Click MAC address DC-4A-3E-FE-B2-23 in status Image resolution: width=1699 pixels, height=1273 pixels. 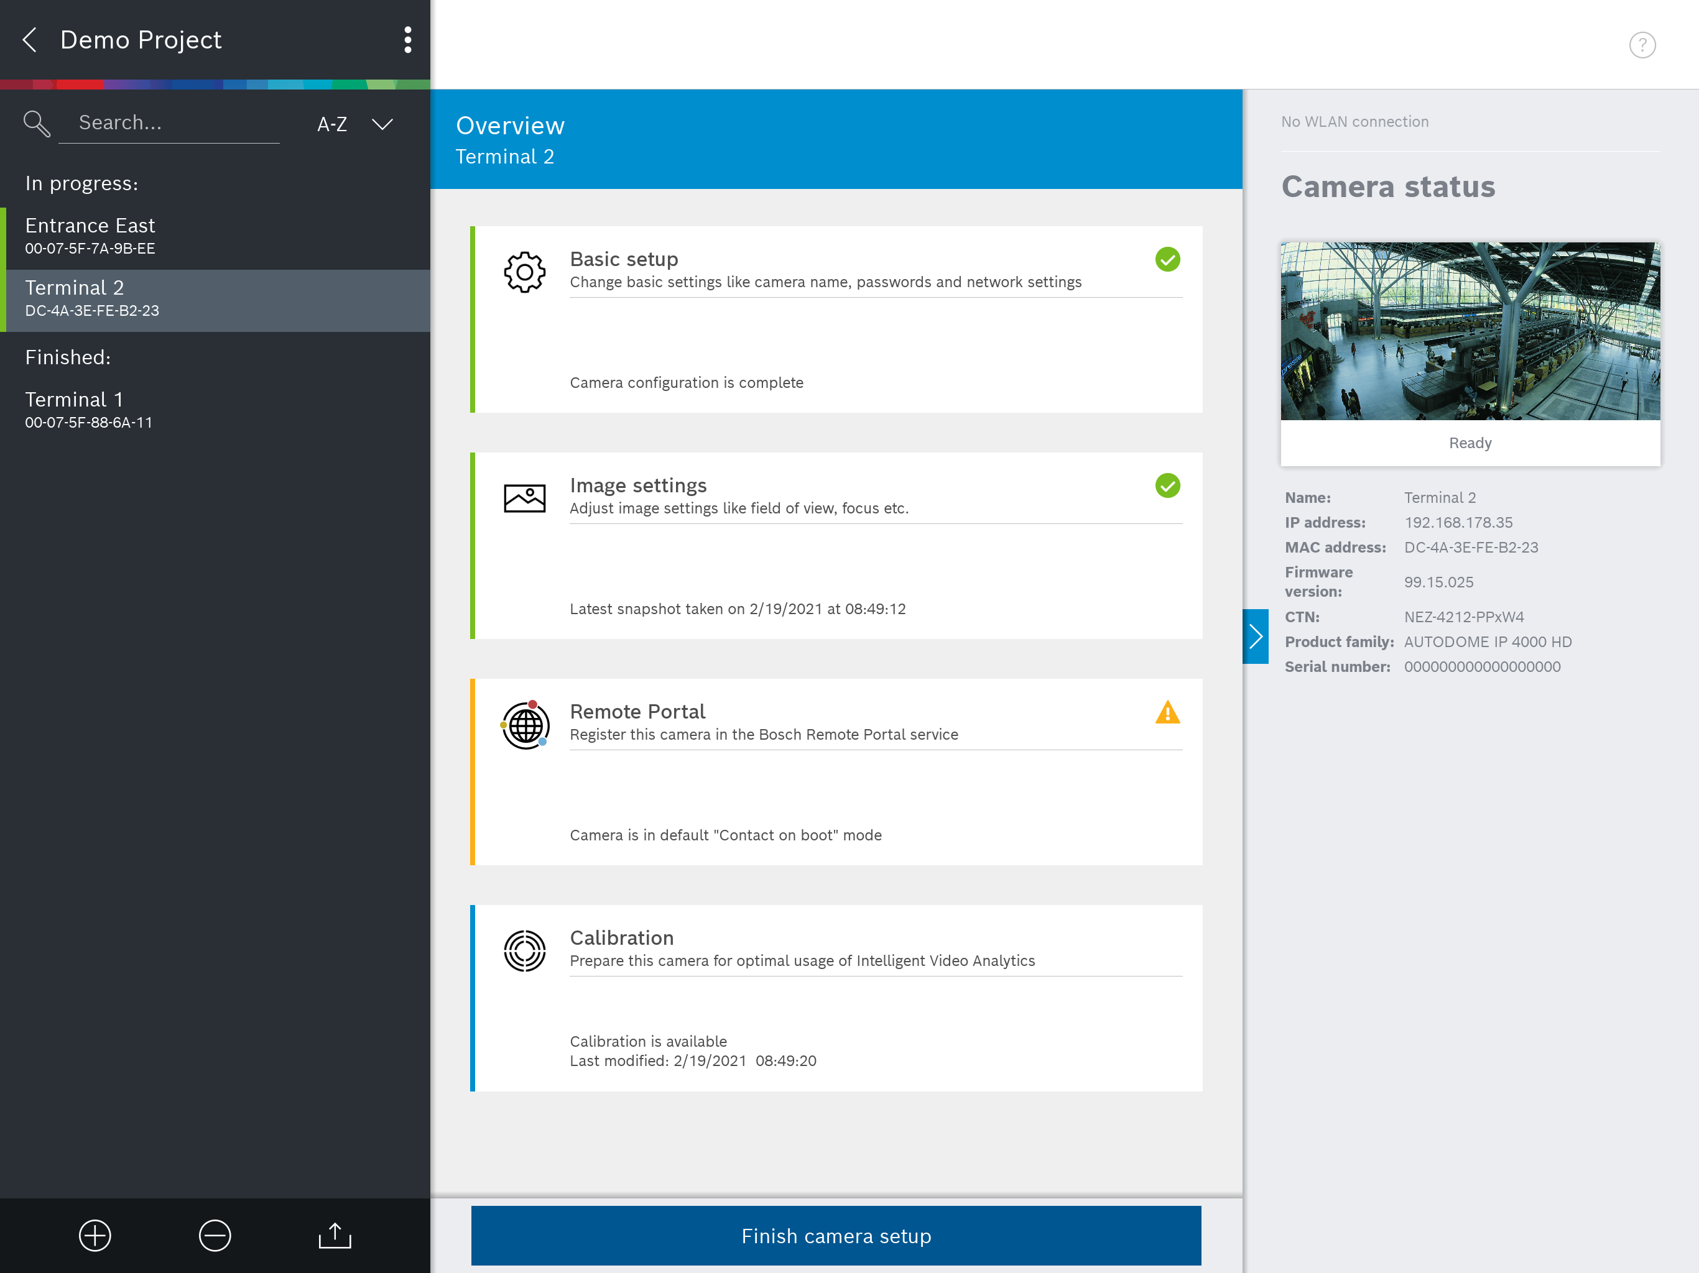point(1471,548)
